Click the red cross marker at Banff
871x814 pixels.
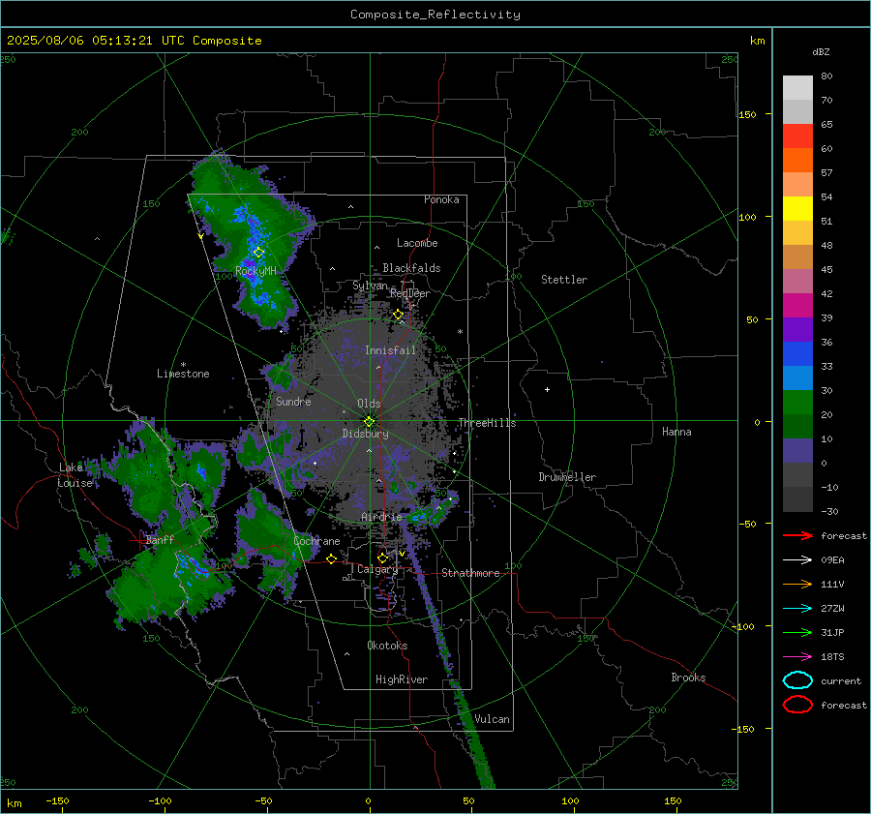coord(138,540)
